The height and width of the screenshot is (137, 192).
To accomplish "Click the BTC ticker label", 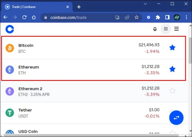I will pos(22,51).
